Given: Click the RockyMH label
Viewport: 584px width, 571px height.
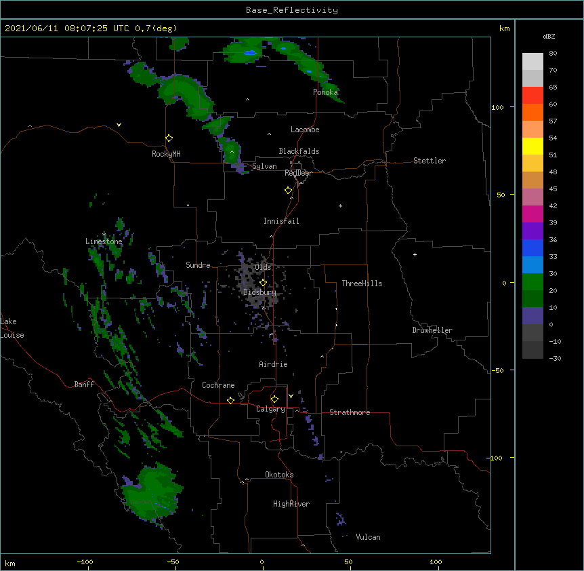Looking at the screenshot, I should (x=166, y=154).
